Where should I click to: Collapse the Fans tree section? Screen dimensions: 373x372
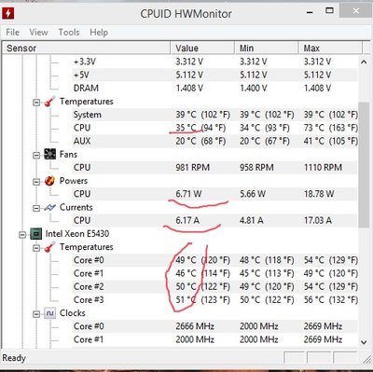[x=36, y=155]
